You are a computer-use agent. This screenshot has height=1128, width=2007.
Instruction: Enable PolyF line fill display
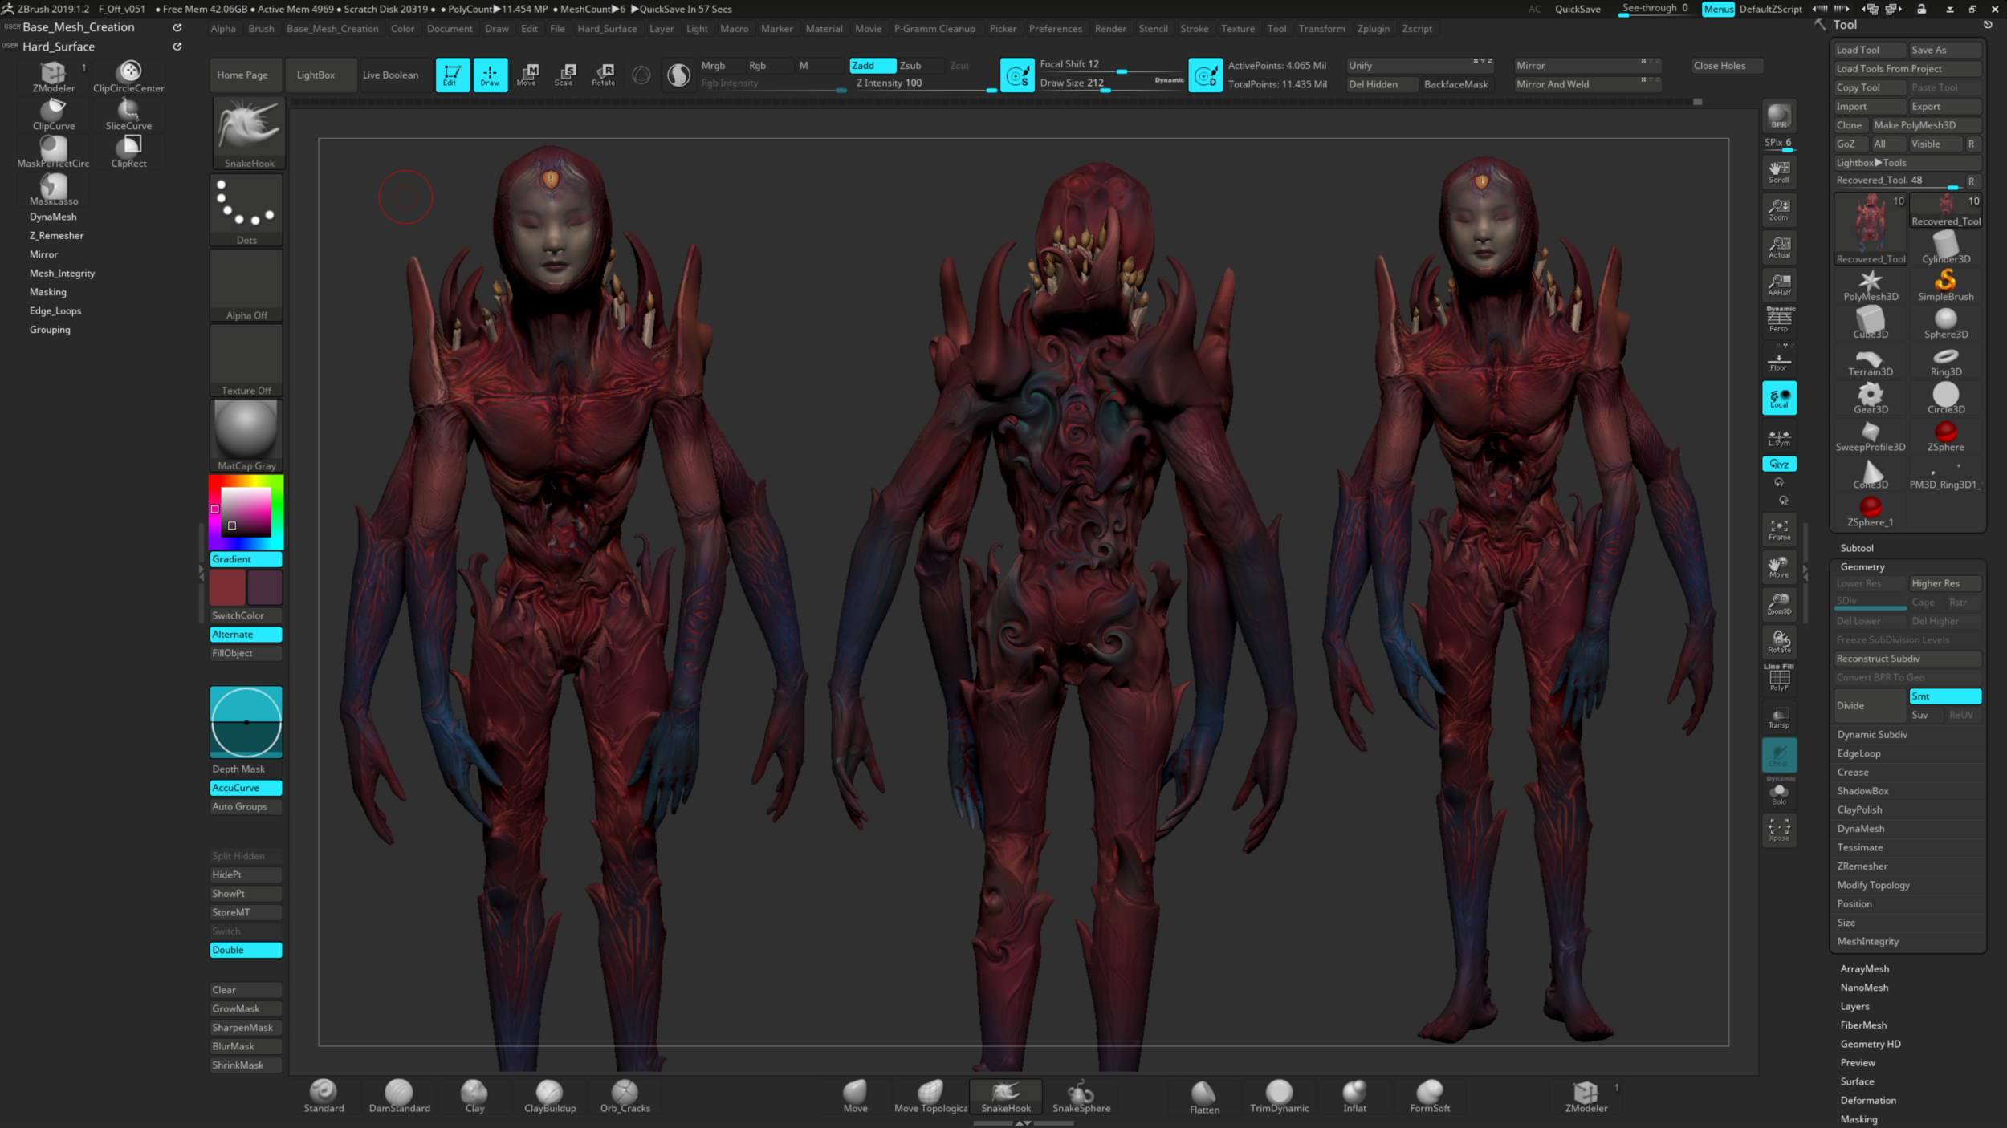tap(1779, 679)
